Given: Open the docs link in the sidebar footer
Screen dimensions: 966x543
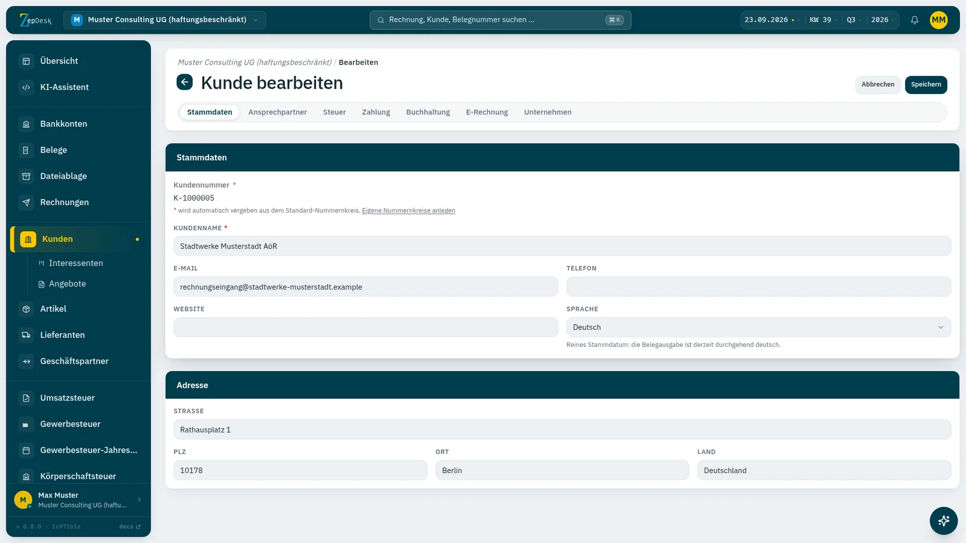Looking at the screenshot, I should coord(130,527).
